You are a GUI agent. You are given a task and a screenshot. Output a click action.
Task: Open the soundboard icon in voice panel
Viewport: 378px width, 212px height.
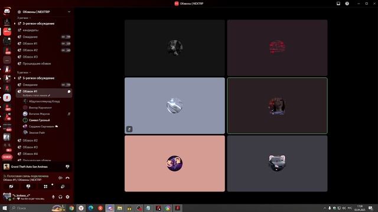point(63,187)
